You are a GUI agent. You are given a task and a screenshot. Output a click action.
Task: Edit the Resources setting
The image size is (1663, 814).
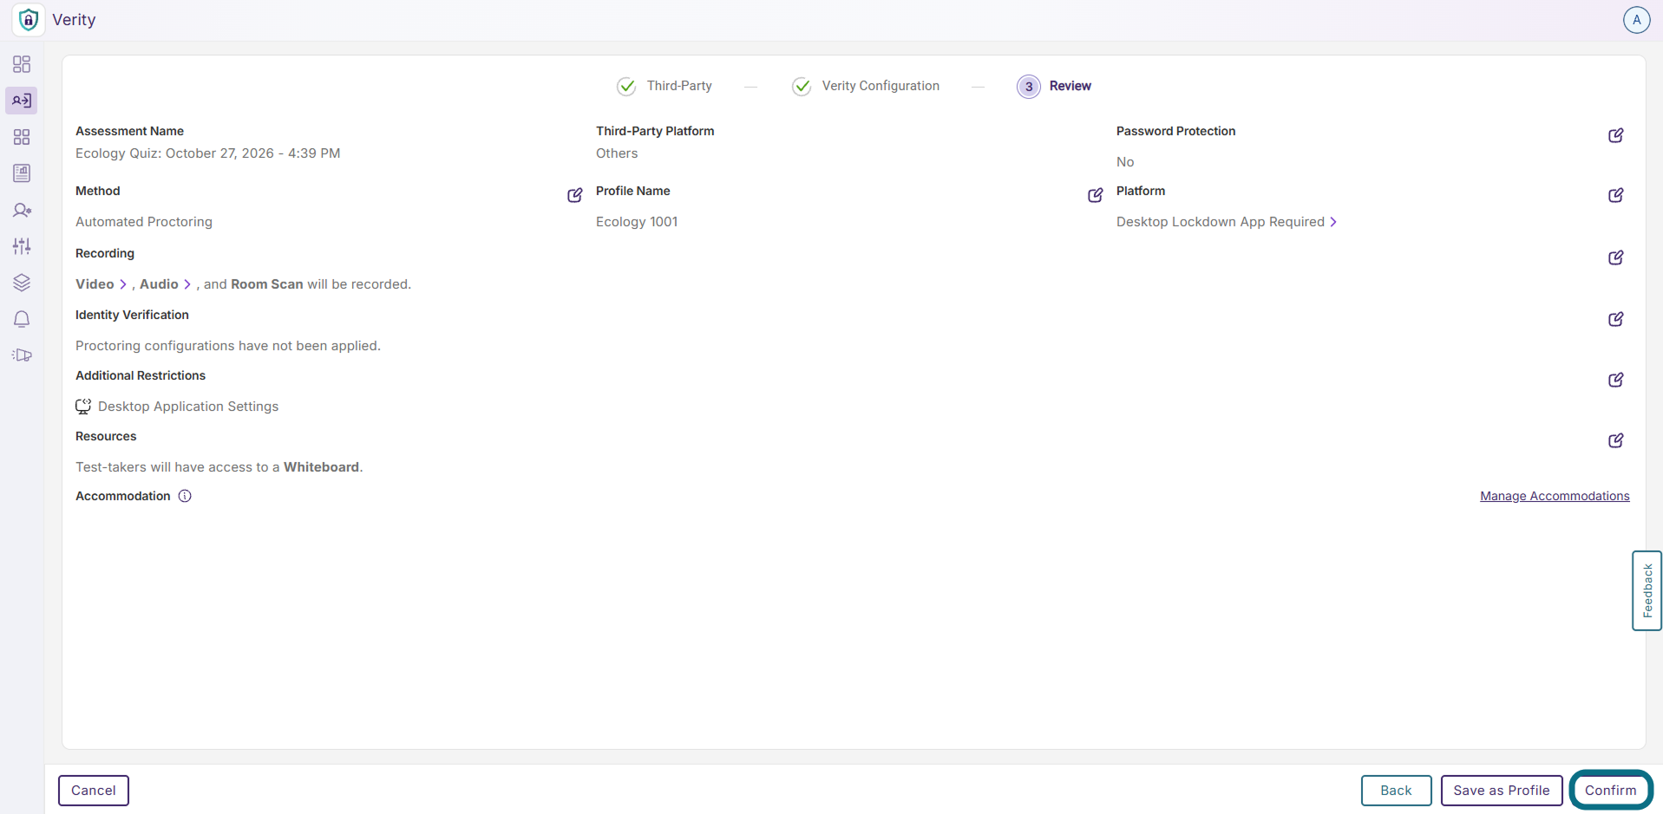[x=1616, y=440]
